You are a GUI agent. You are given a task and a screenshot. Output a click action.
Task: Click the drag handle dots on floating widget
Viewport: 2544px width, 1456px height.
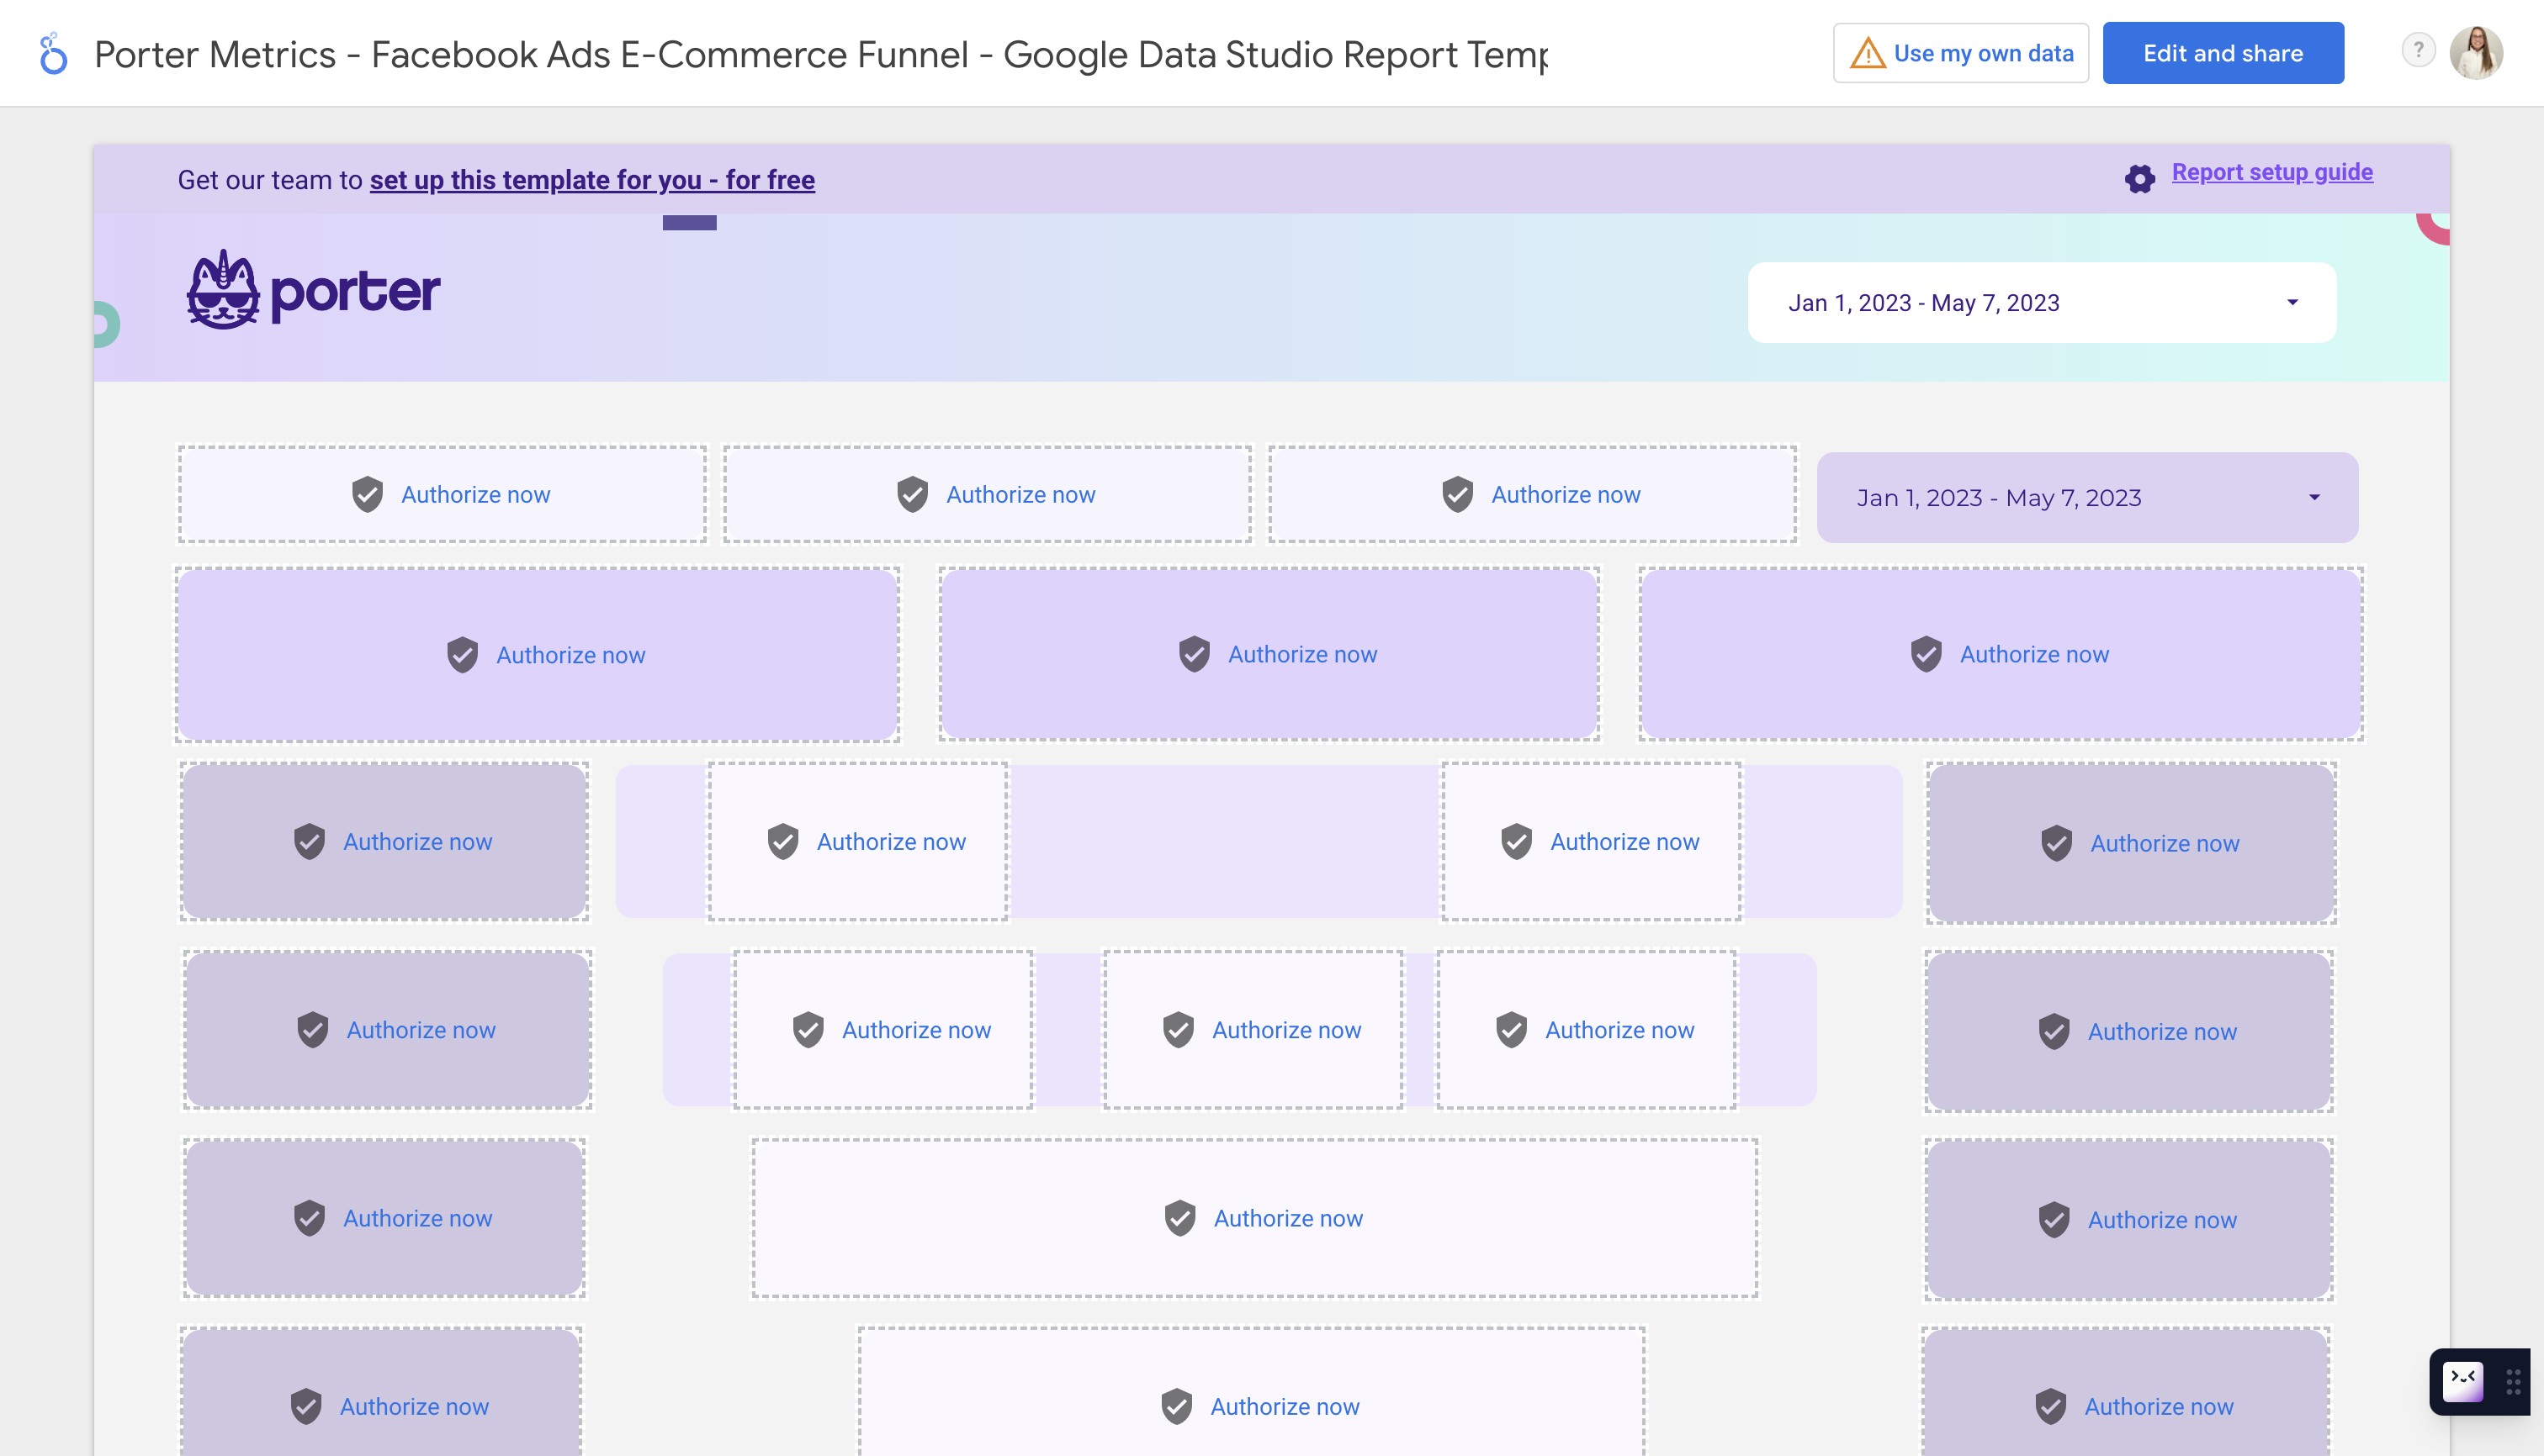[2513, 1382]
